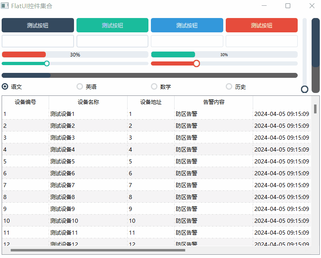This screenshot has width=321, height=258.
Task: Click the 设备地址 column header
Action: [x=151, y=102]
